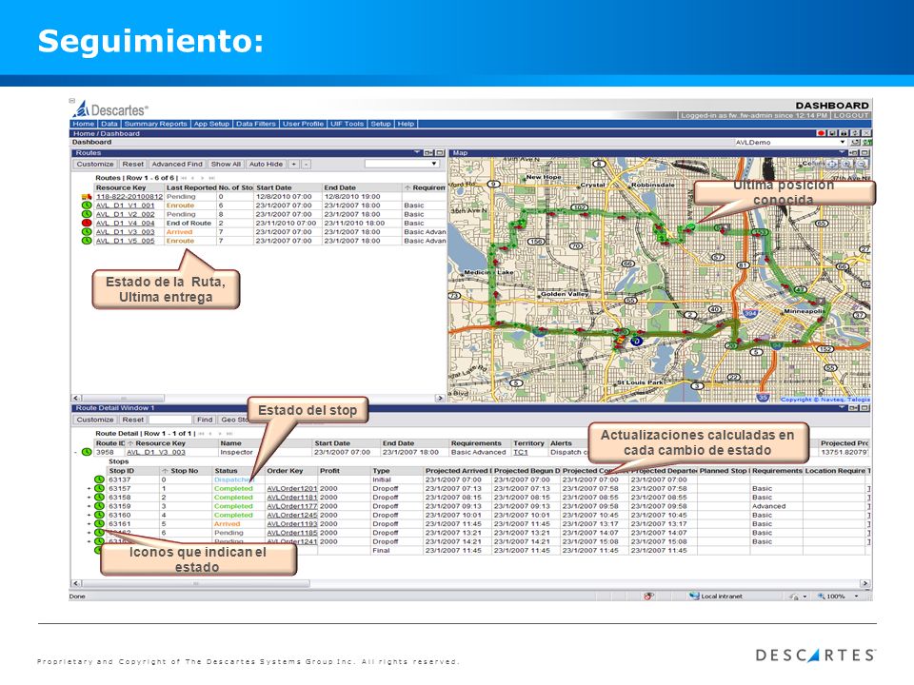Image resolution: width=914 pixels, height=685 pixels.
Task: Click the LOGOUT button
Action: [850, 115]
